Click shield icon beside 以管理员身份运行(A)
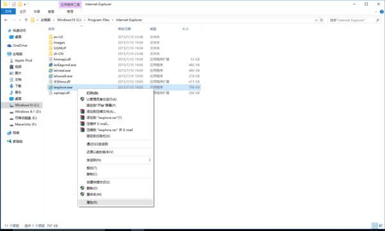This screenshot has width=385, height=231. coord(83,99)
